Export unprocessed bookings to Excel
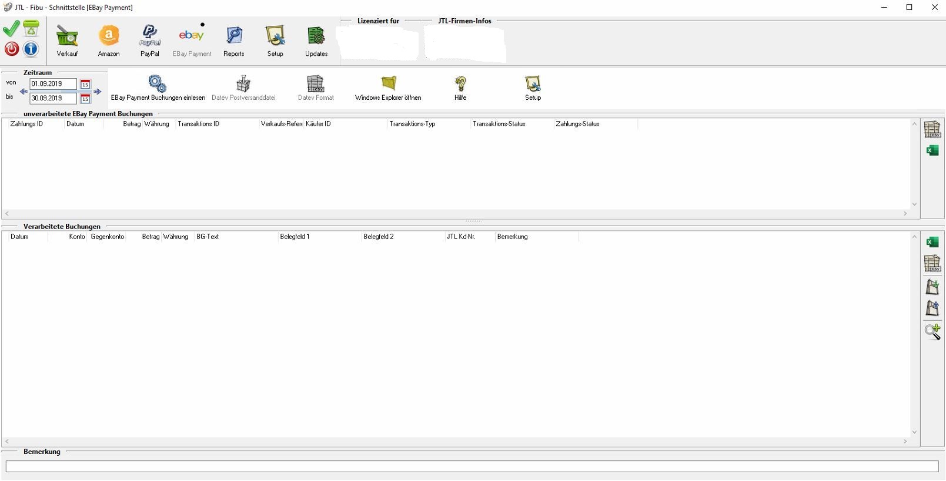Screen dimensions: 946x481 932,151
